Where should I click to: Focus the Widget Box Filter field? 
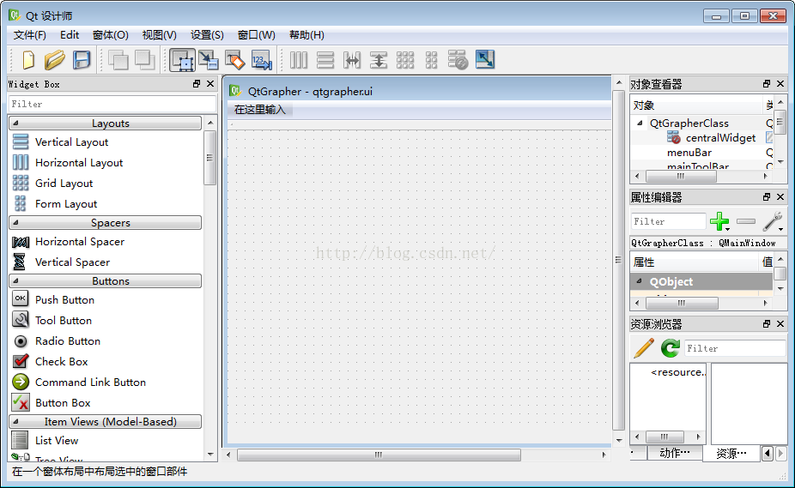pyautogui.click(x=112, y=104)
